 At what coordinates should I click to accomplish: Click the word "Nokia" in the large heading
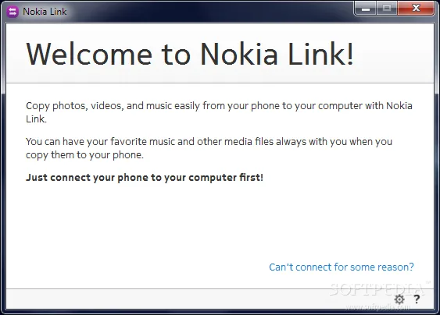click(239, 54)
